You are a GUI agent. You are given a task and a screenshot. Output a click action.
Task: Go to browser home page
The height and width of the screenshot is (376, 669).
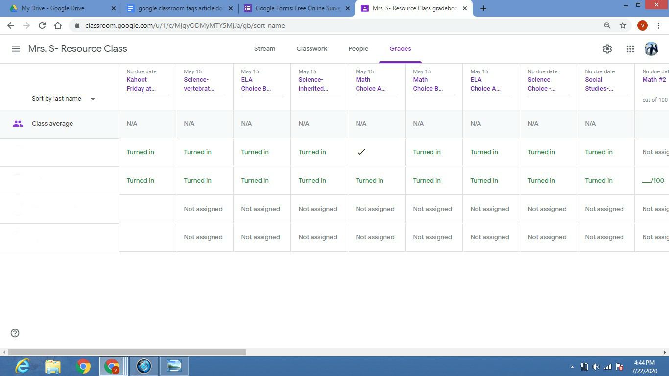(x=58, y=25)
